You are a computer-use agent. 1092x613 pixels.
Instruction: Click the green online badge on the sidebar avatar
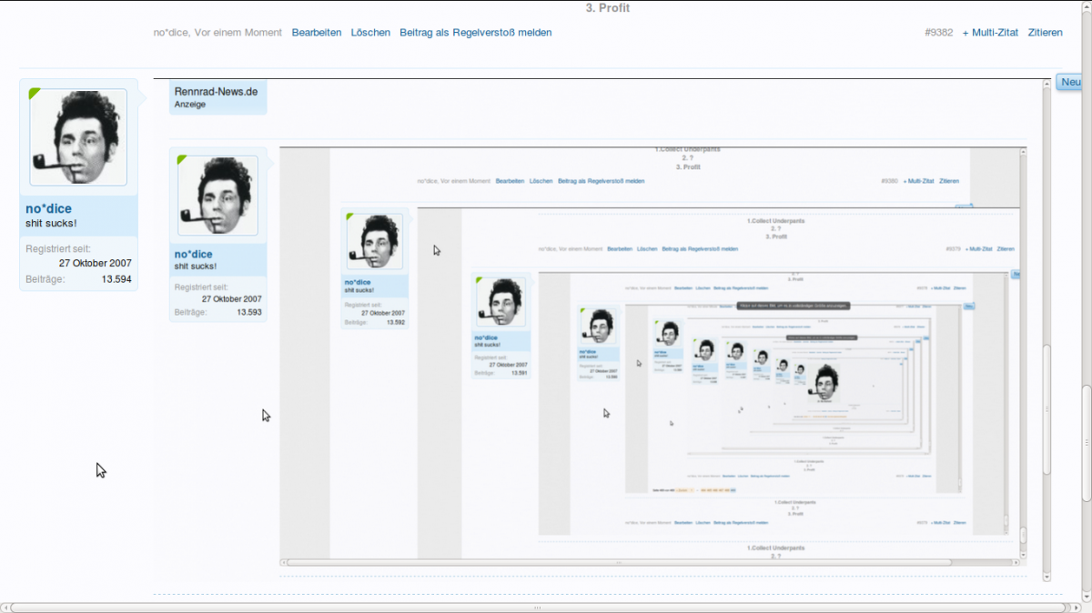pyautogui.click(x=35, y=93)
